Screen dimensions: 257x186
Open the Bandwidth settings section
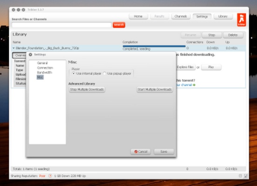(x=44, y=73)
